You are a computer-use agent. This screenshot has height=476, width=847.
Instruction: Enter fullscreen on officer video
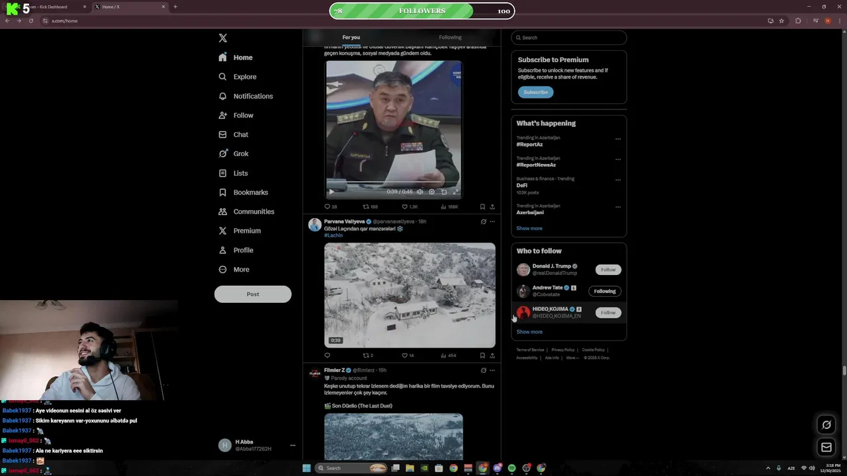(x=455, y=192)
